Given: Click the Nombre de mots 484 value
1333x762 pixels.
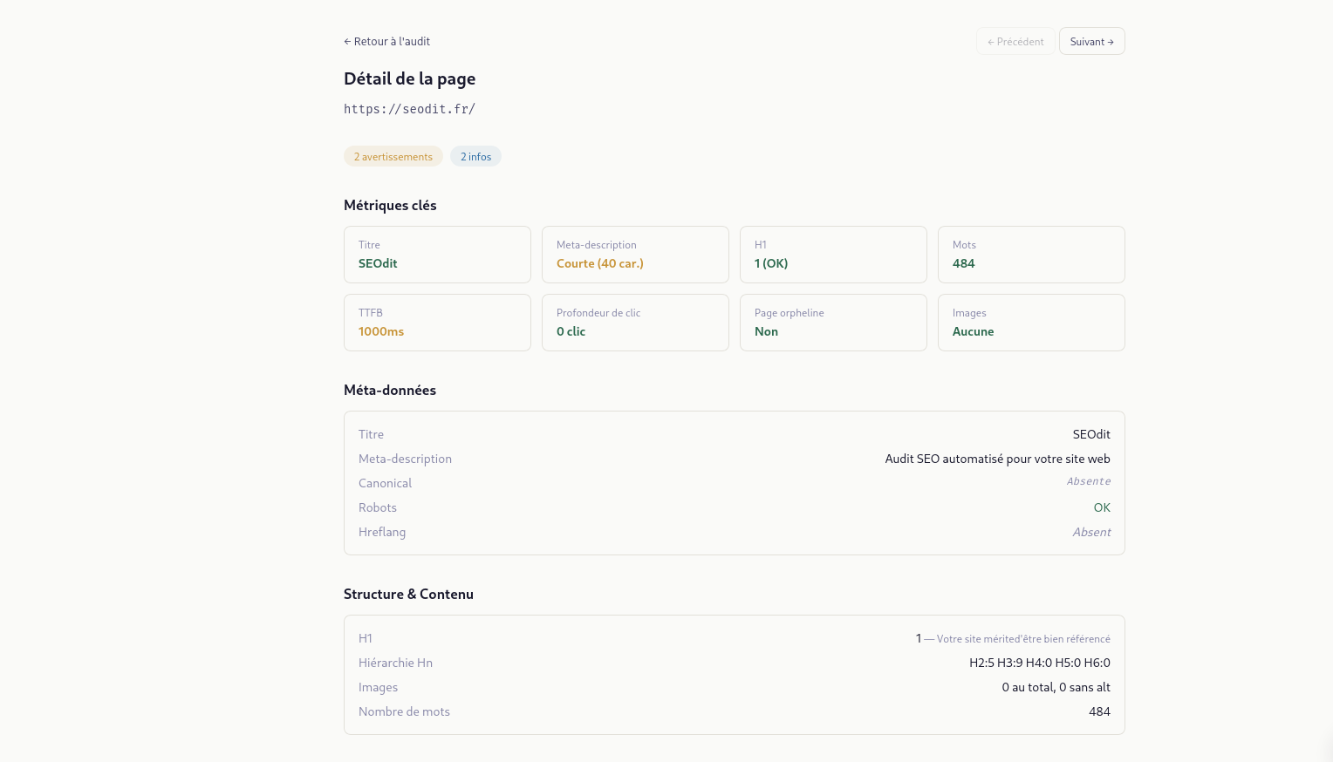Looking at the screenshot, I should (1099, 711).
